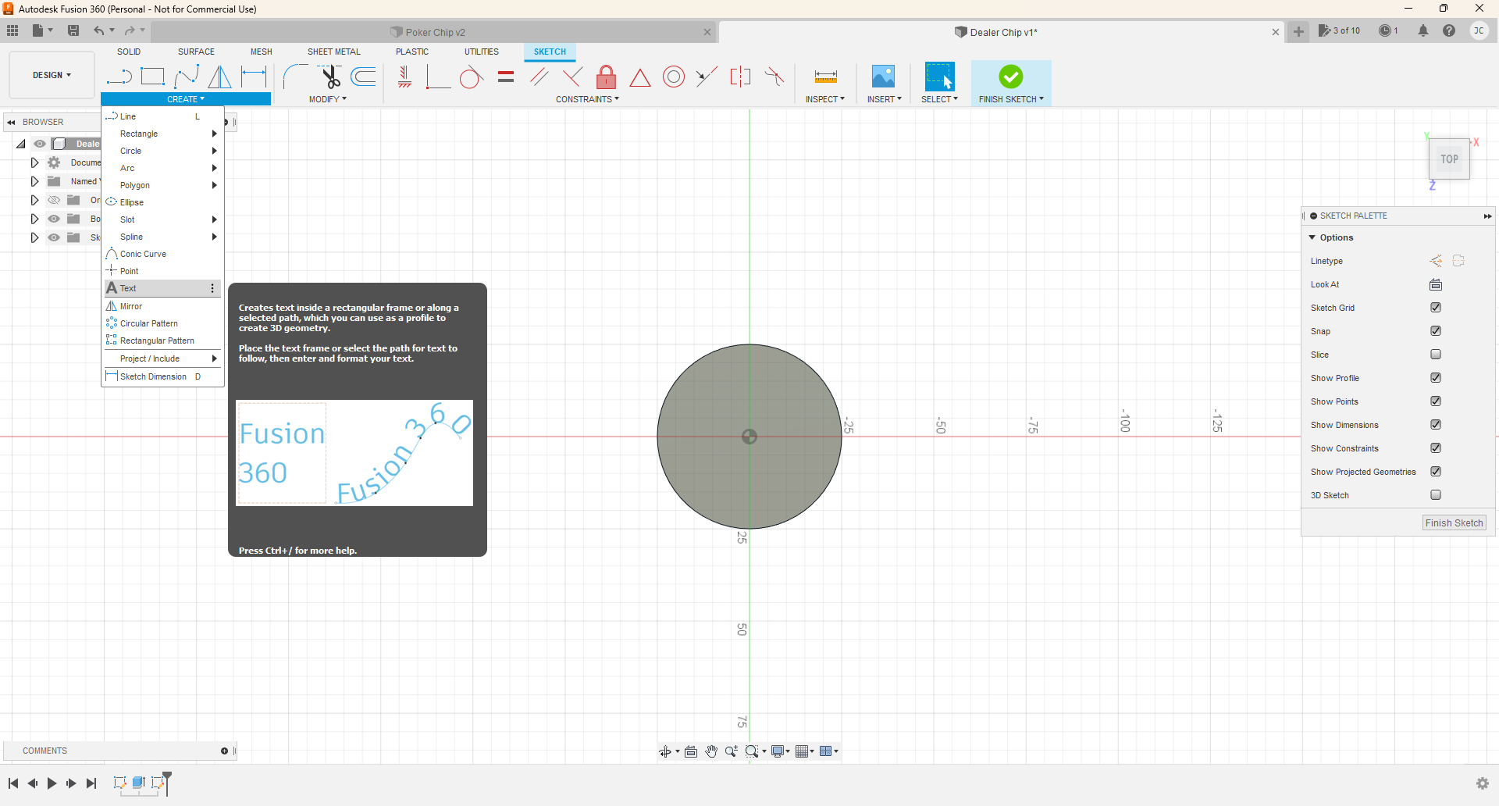Turn on the 3D Sketch checkbox
The width and height of the screenshot is (1499, 806).
click(x=1435, y=495)
